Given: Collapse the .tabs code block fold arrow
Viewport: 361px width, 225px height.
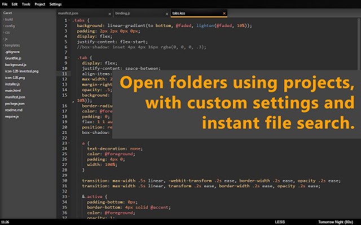Looking at the screenshot, I should pos(69,20).
